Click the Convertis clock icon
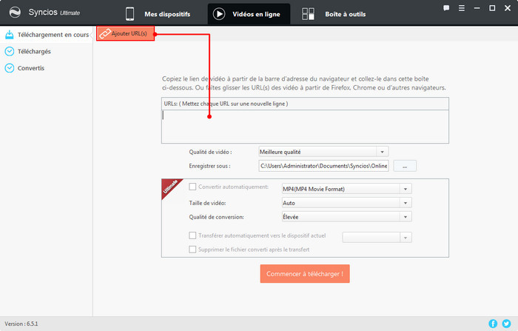518x331 pixels. (x=10, y=68)
